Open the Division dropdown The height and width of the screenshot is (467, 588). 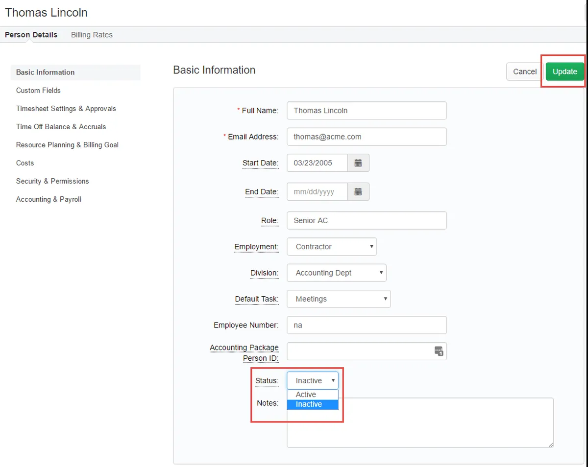coord(336,273)
